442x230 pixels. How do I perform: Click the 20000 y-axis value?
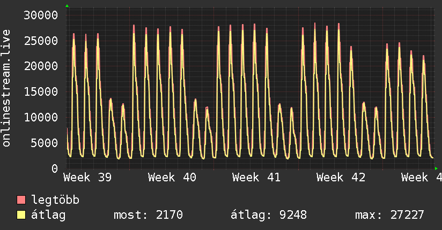[41, 66]
